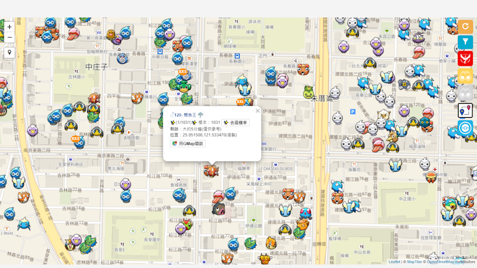Click the yellow binoculars button
Screen dimensions: 477x268
pos(465,76)
